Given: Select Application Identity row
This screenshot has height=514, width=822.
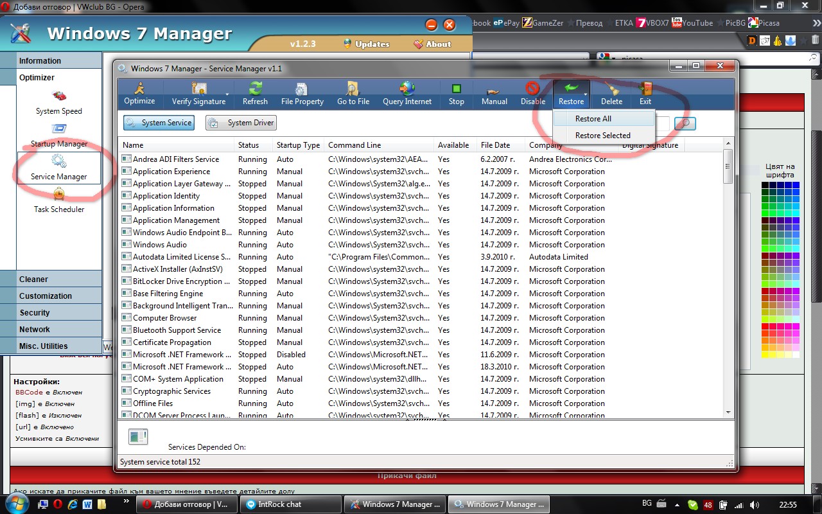Looking at the screenshot, I should click(x=421, y=196).
